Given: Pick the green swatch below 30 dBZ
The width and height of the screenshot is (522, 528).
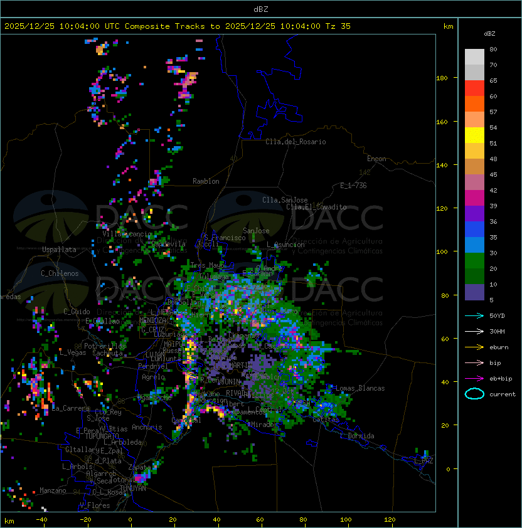Looking at the screenshot, I should point(474,261).
